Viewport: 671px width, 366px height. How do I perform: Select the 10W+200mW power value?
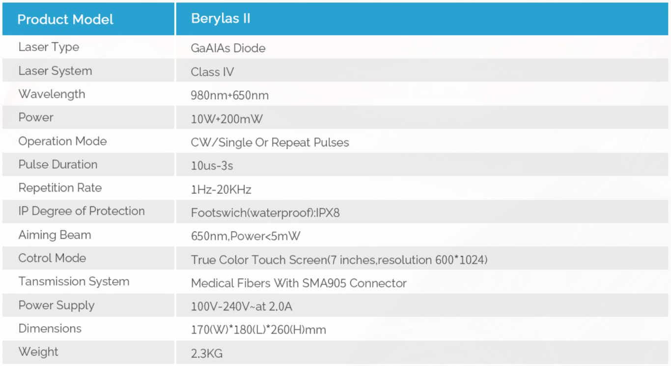pyautogui.click(x=227, y=119)
